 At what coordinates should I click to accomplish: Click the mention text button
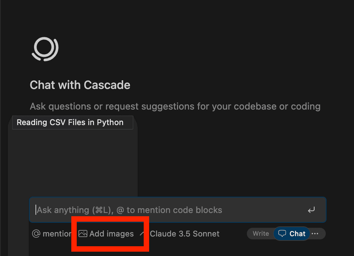coord(57,234)
